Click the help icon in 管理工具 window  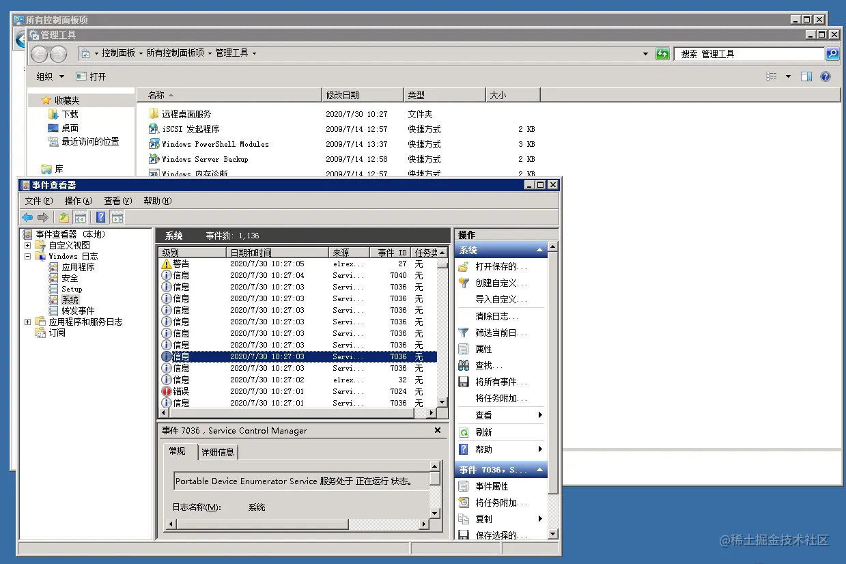pyautogui.click(x=826, y=76)
